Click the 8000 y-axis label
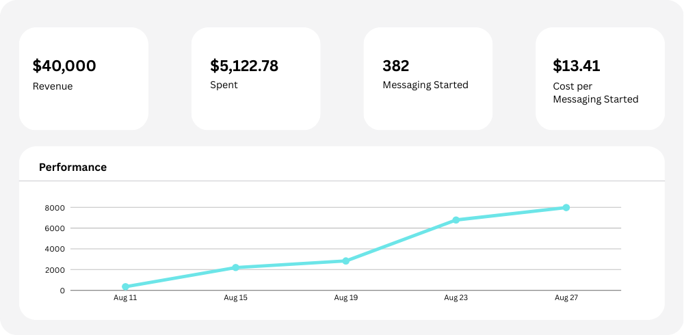The image size is (684, 335). 56,208
